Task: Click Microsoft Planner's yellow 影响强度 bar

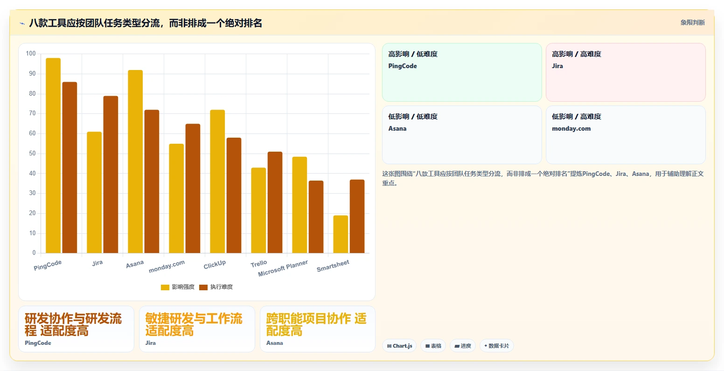Action: pyautogui.click(x=299, y=205)
